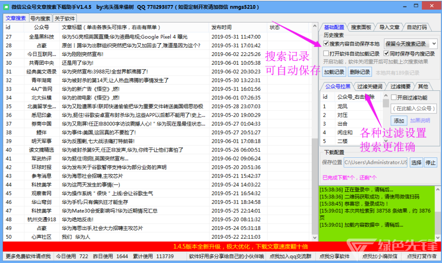Sort by the id column header
442x263 pixels.
13,27
